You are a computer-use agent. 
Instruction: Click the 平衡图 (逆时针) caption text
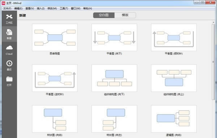coord(55,94)
